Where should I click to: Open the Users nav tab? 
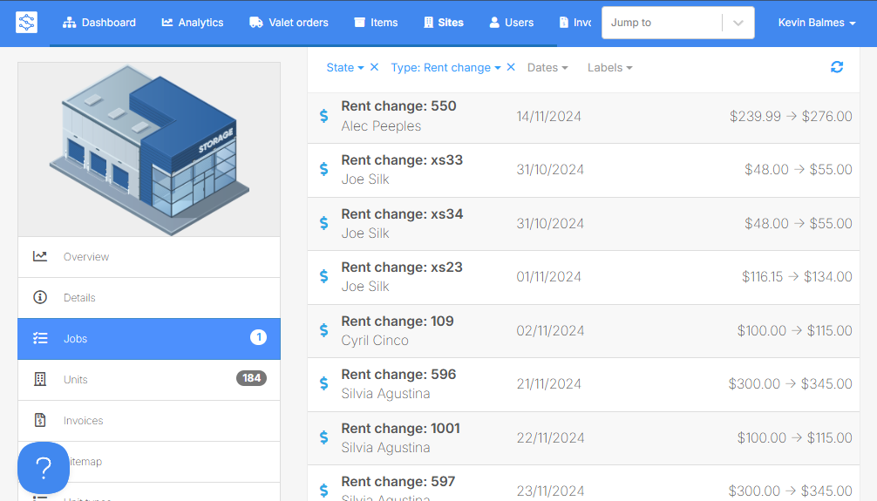coord(511,23)
